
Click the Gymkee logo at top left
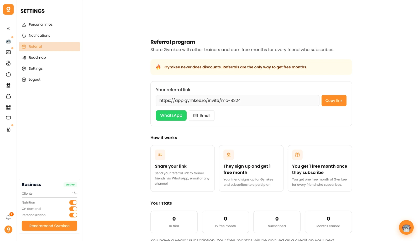coord(8,9)
